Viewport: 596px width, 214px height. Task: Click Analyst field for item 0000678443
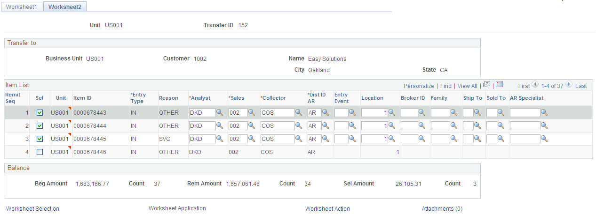tap(202, 113)
